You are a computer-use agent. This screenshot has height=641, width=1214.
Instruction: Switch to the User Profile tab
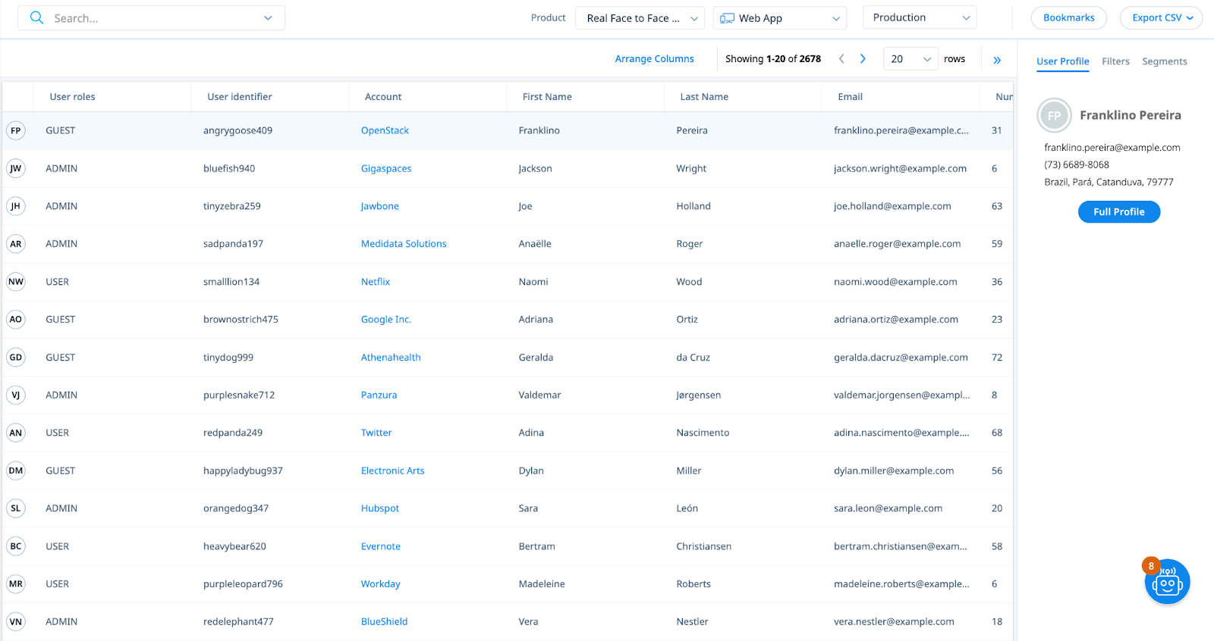tap(1062, 61)
